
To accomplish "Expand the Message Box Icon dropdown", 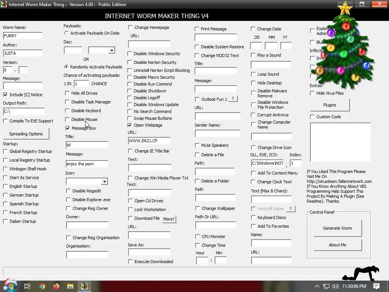I will tap(104, 181).
